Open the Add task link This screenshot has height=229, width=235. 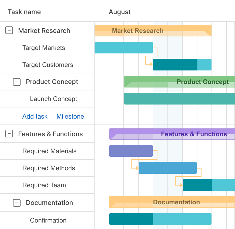tap(35, 116)
